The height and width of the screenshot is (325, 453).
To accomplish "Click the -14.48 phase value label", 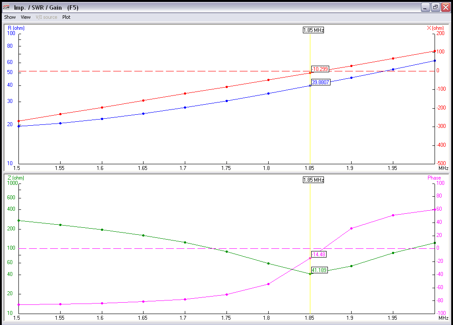I will (319, 254).
